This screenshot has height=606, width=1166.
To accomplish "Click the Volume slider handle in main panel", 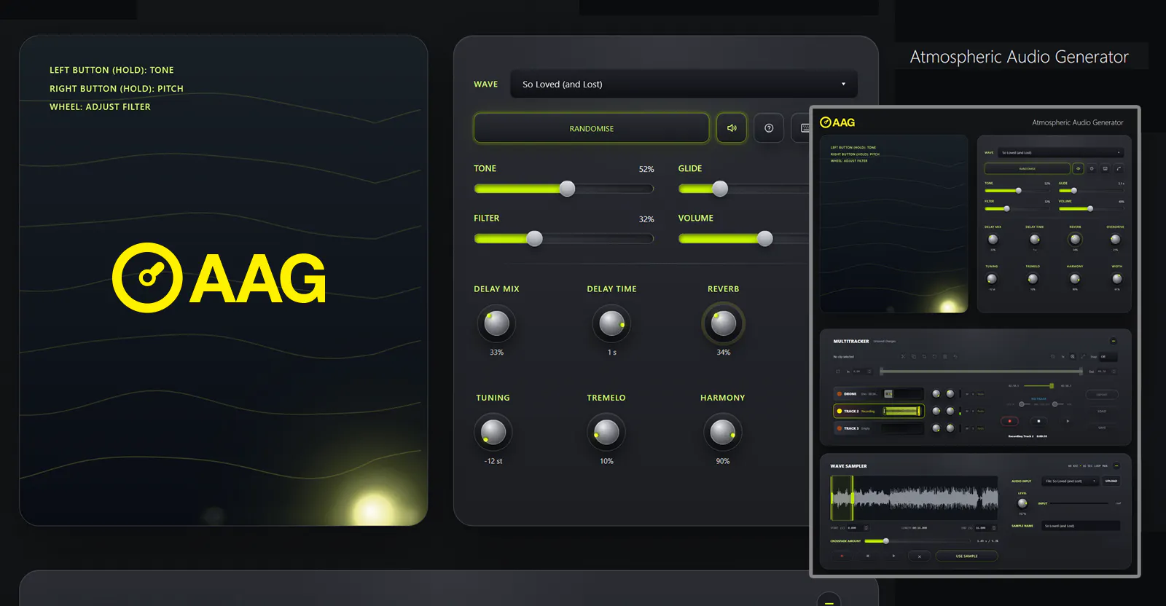I will point(764,238).
